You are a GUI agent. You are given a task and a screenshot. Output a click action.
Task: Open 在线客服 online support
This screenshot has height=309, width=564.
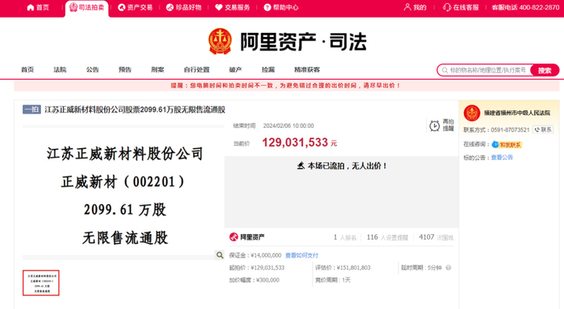(461, 7)
